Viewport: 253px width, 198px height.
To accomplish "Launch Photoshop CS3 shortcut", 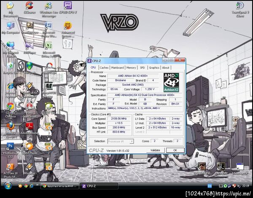I will pyautogui.click(x=10, y=150).
